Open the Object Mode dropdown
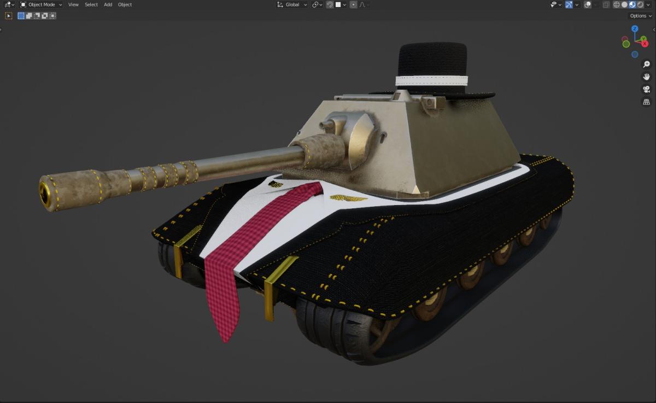This screenshot has height=403, width=656. [x=41, y=4]
